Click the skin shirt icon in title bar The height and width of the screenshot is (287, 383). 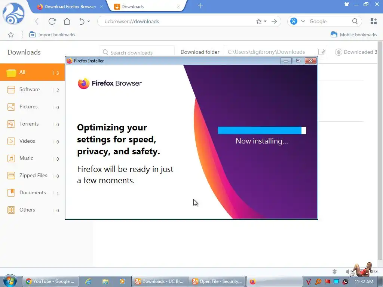[347, 4]
